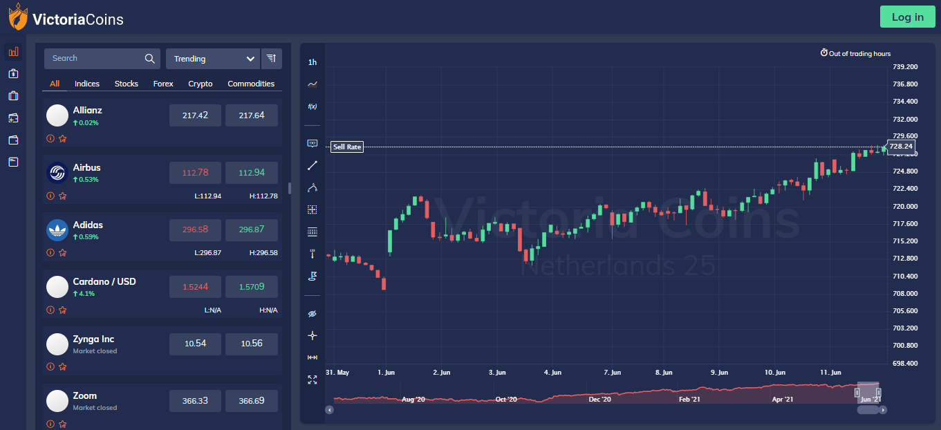Click the Out of trading hours notice
The height and width of the screenshot is (430, 941).
tap(856, 53)
